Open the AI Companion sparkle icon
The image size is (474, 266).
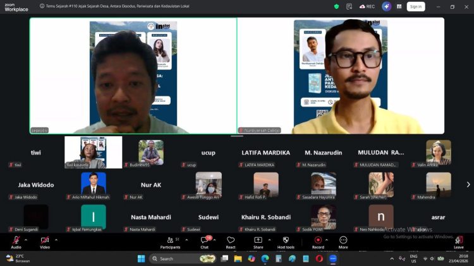[x=386, y=6]
